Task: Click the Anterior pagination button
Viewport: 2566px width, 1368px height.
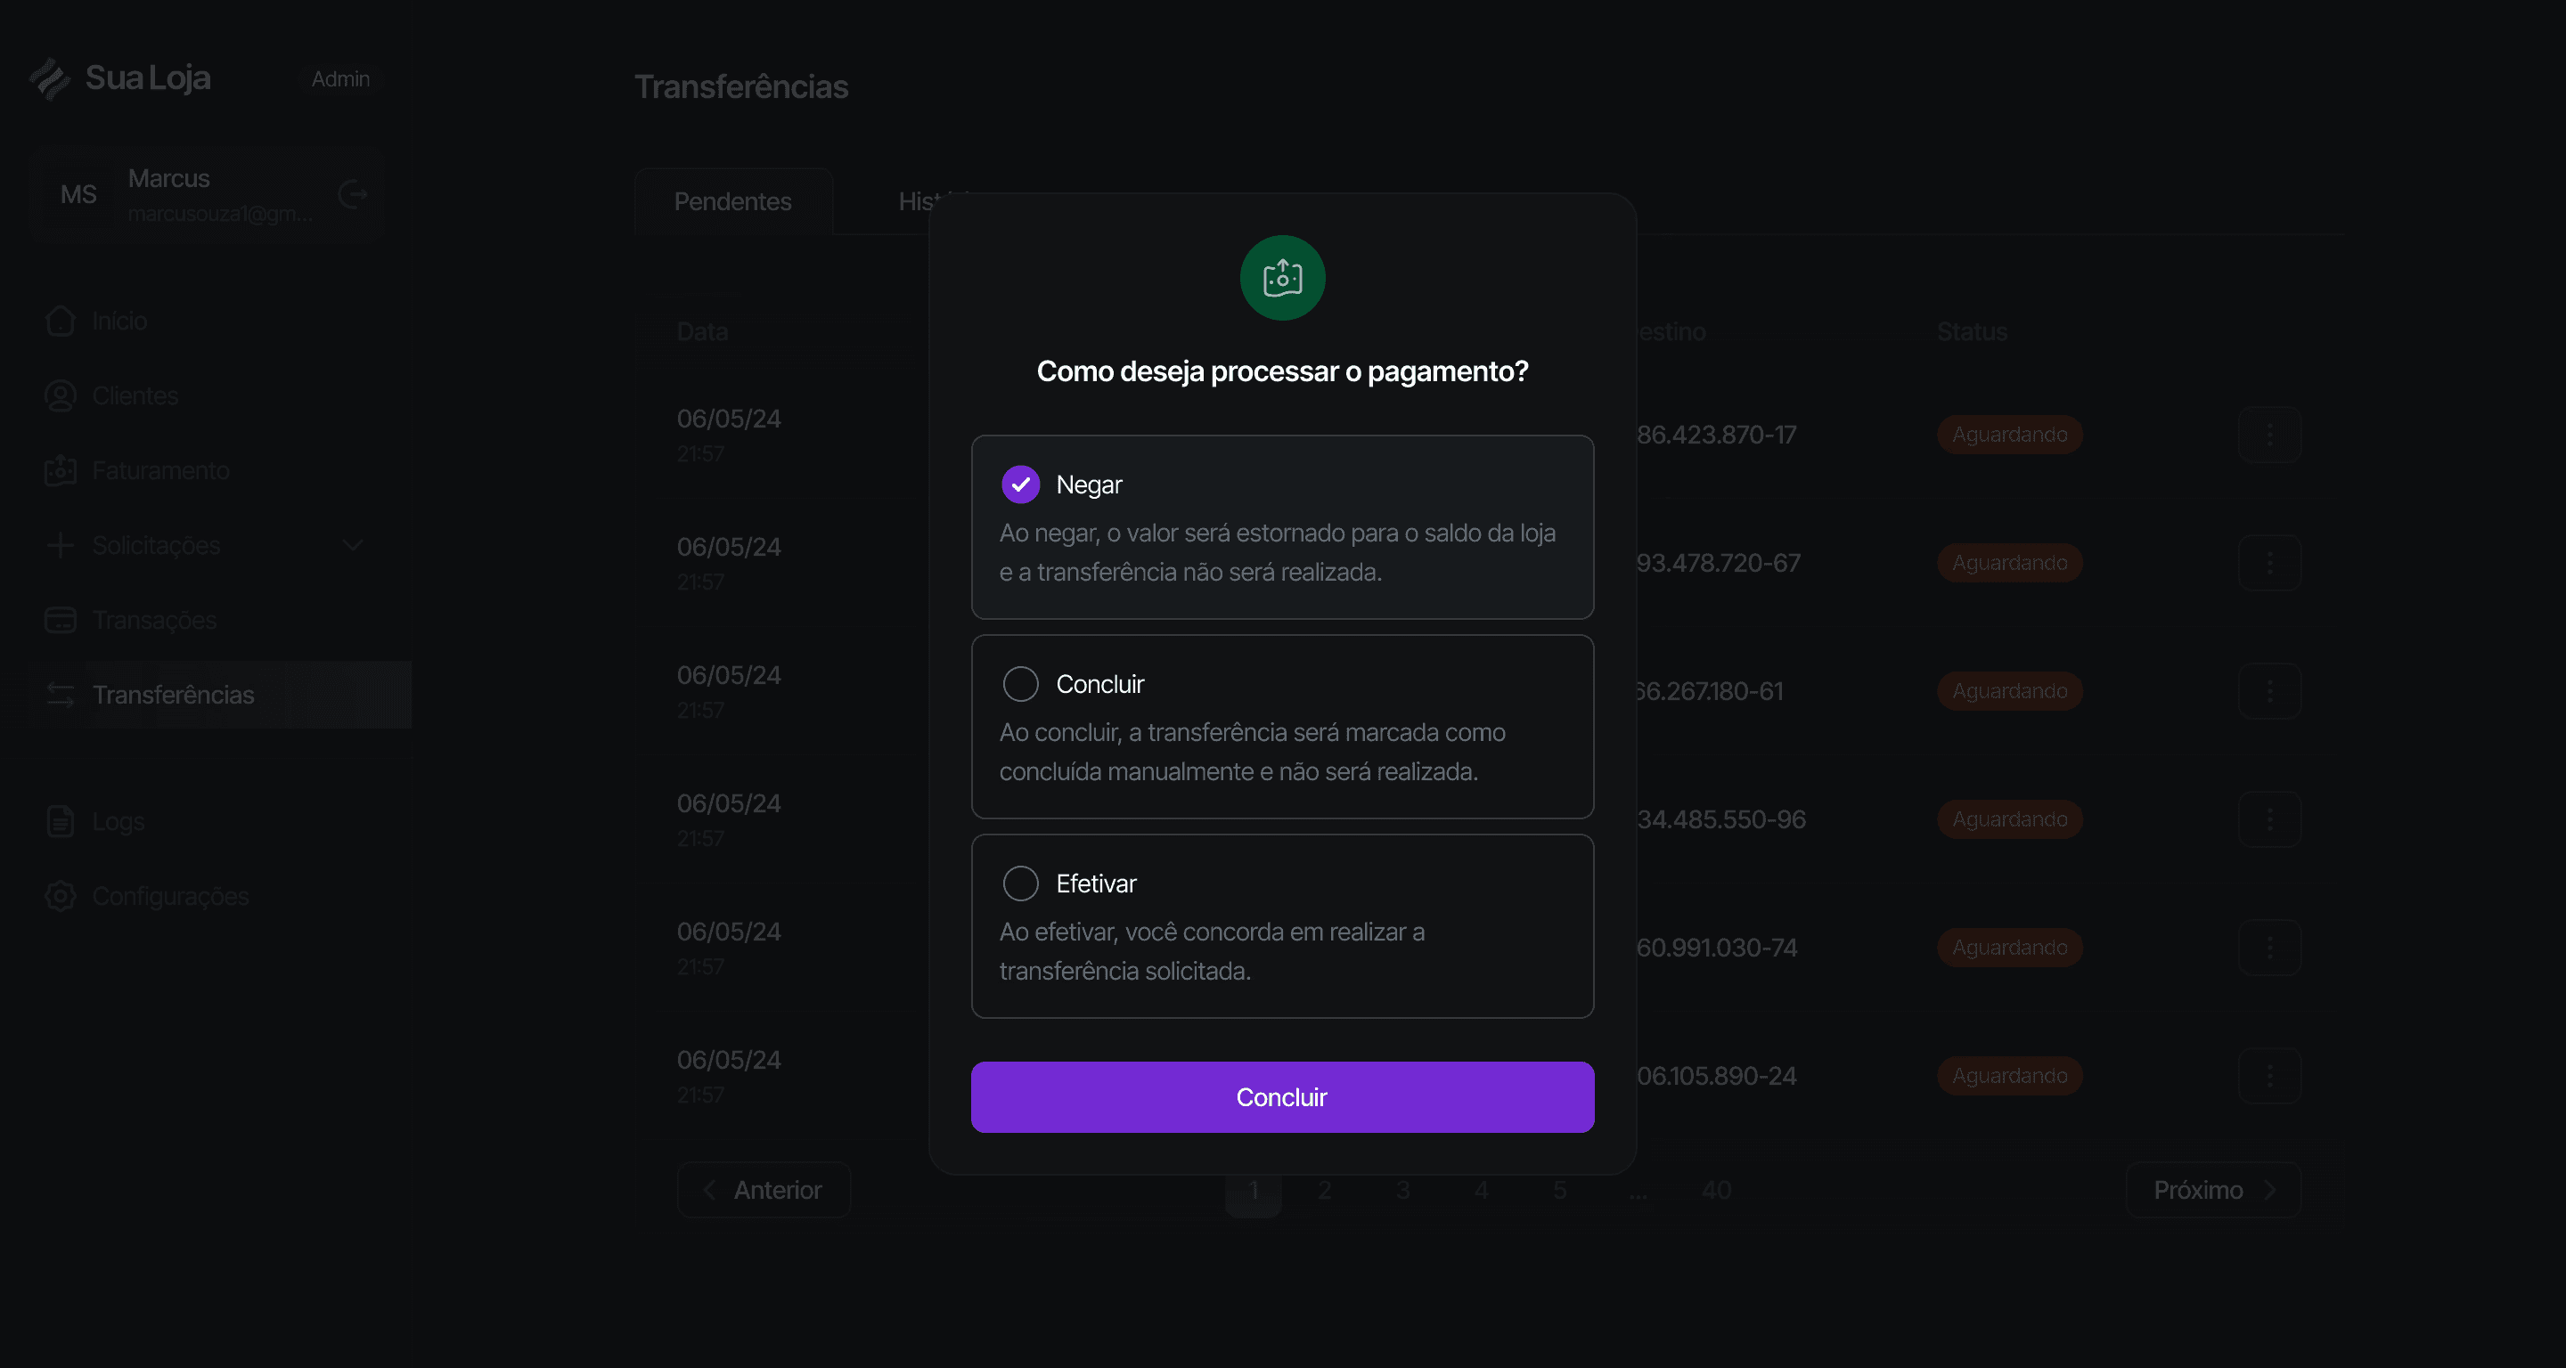Action: coord(763,1190)
